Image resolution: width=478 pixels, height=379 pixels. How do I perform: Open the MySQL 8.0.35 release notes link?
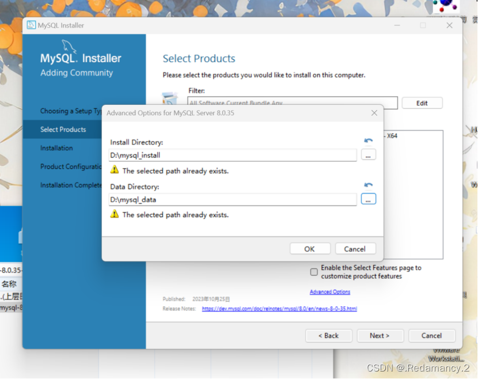point(279,309)
